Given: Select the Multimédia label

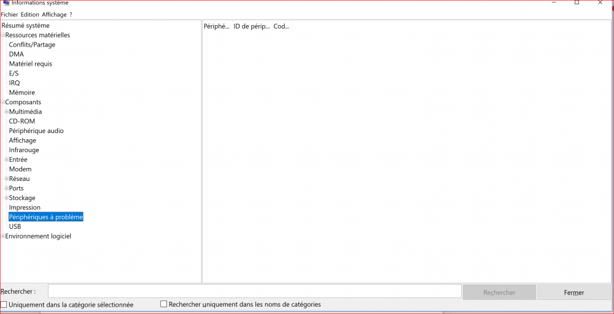Looking at the screenshot, I should click(x=25, y=112).
